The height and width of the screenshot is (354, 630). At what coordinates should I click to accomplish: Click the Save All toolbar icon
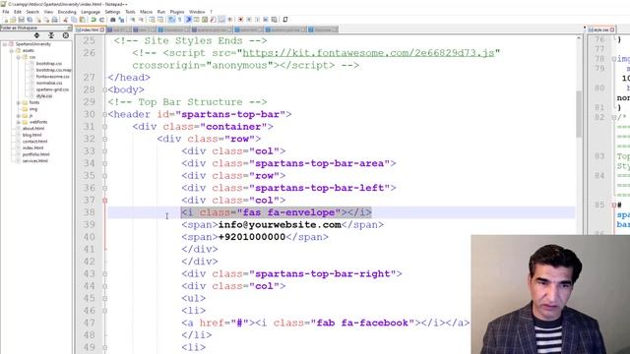(x=30, y=20)
